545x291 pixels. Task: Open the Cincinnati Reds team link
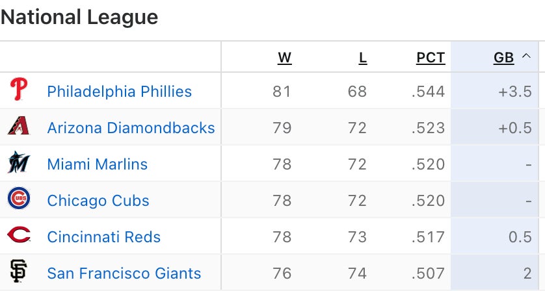pyautogui.click(x=103, y=237)
